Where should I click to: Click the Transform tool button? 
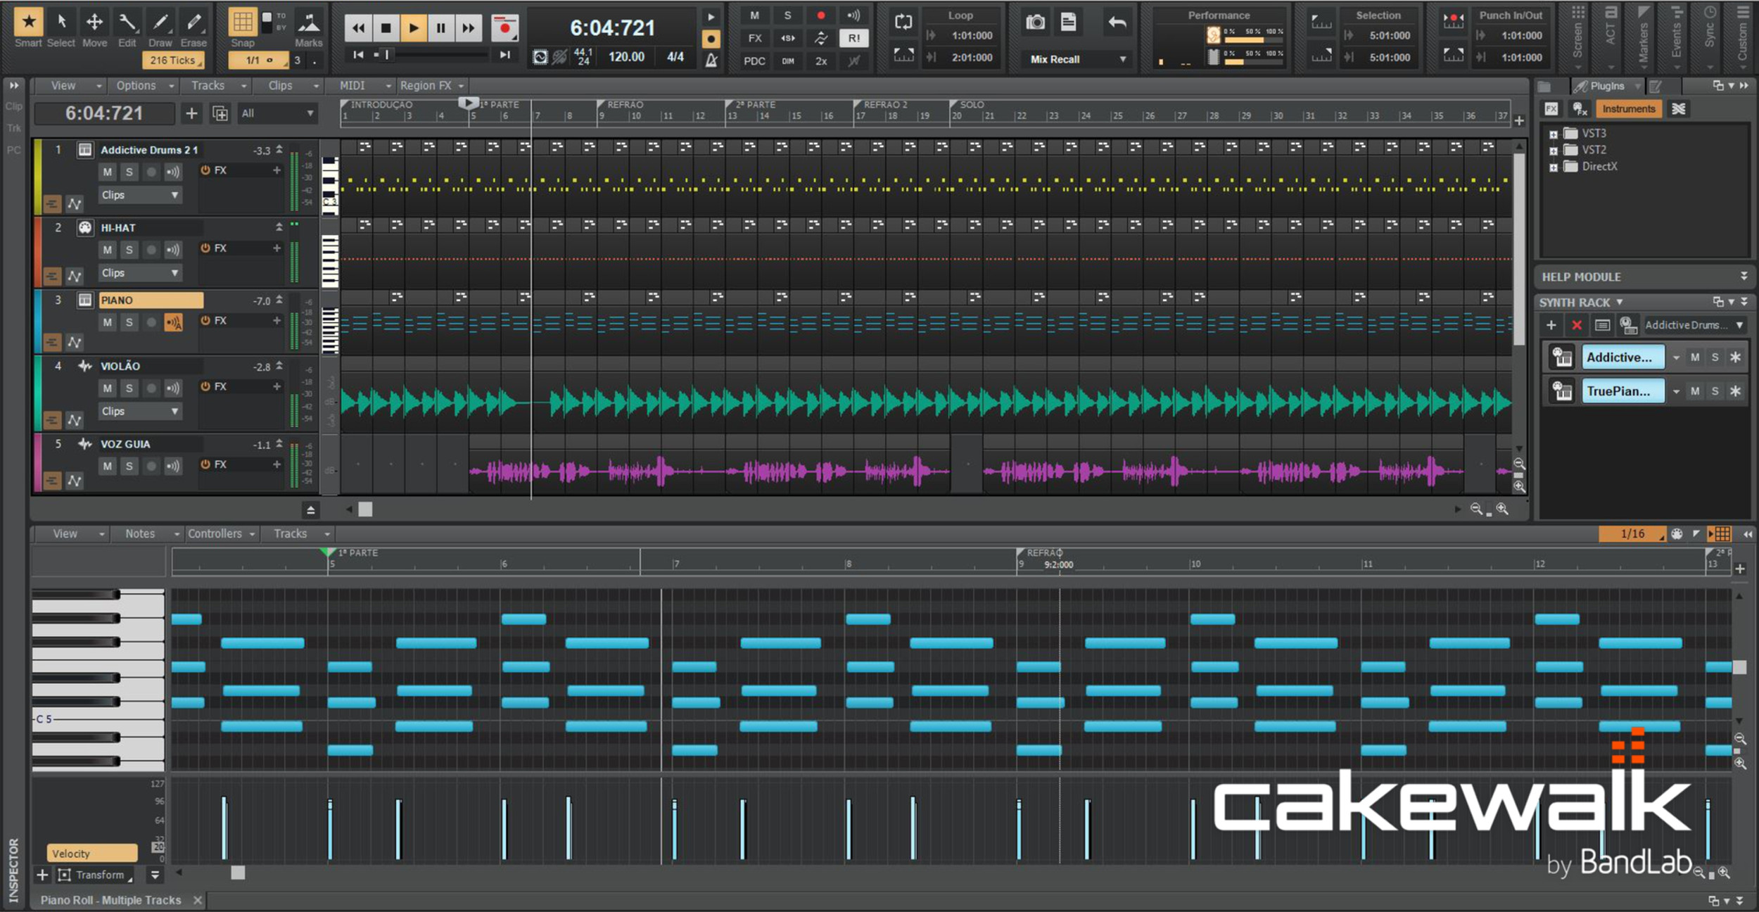click(x=94, y=875)
